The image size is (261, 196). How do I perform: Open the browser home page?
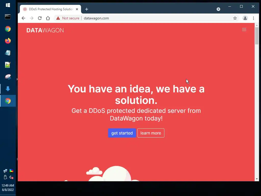48,18
